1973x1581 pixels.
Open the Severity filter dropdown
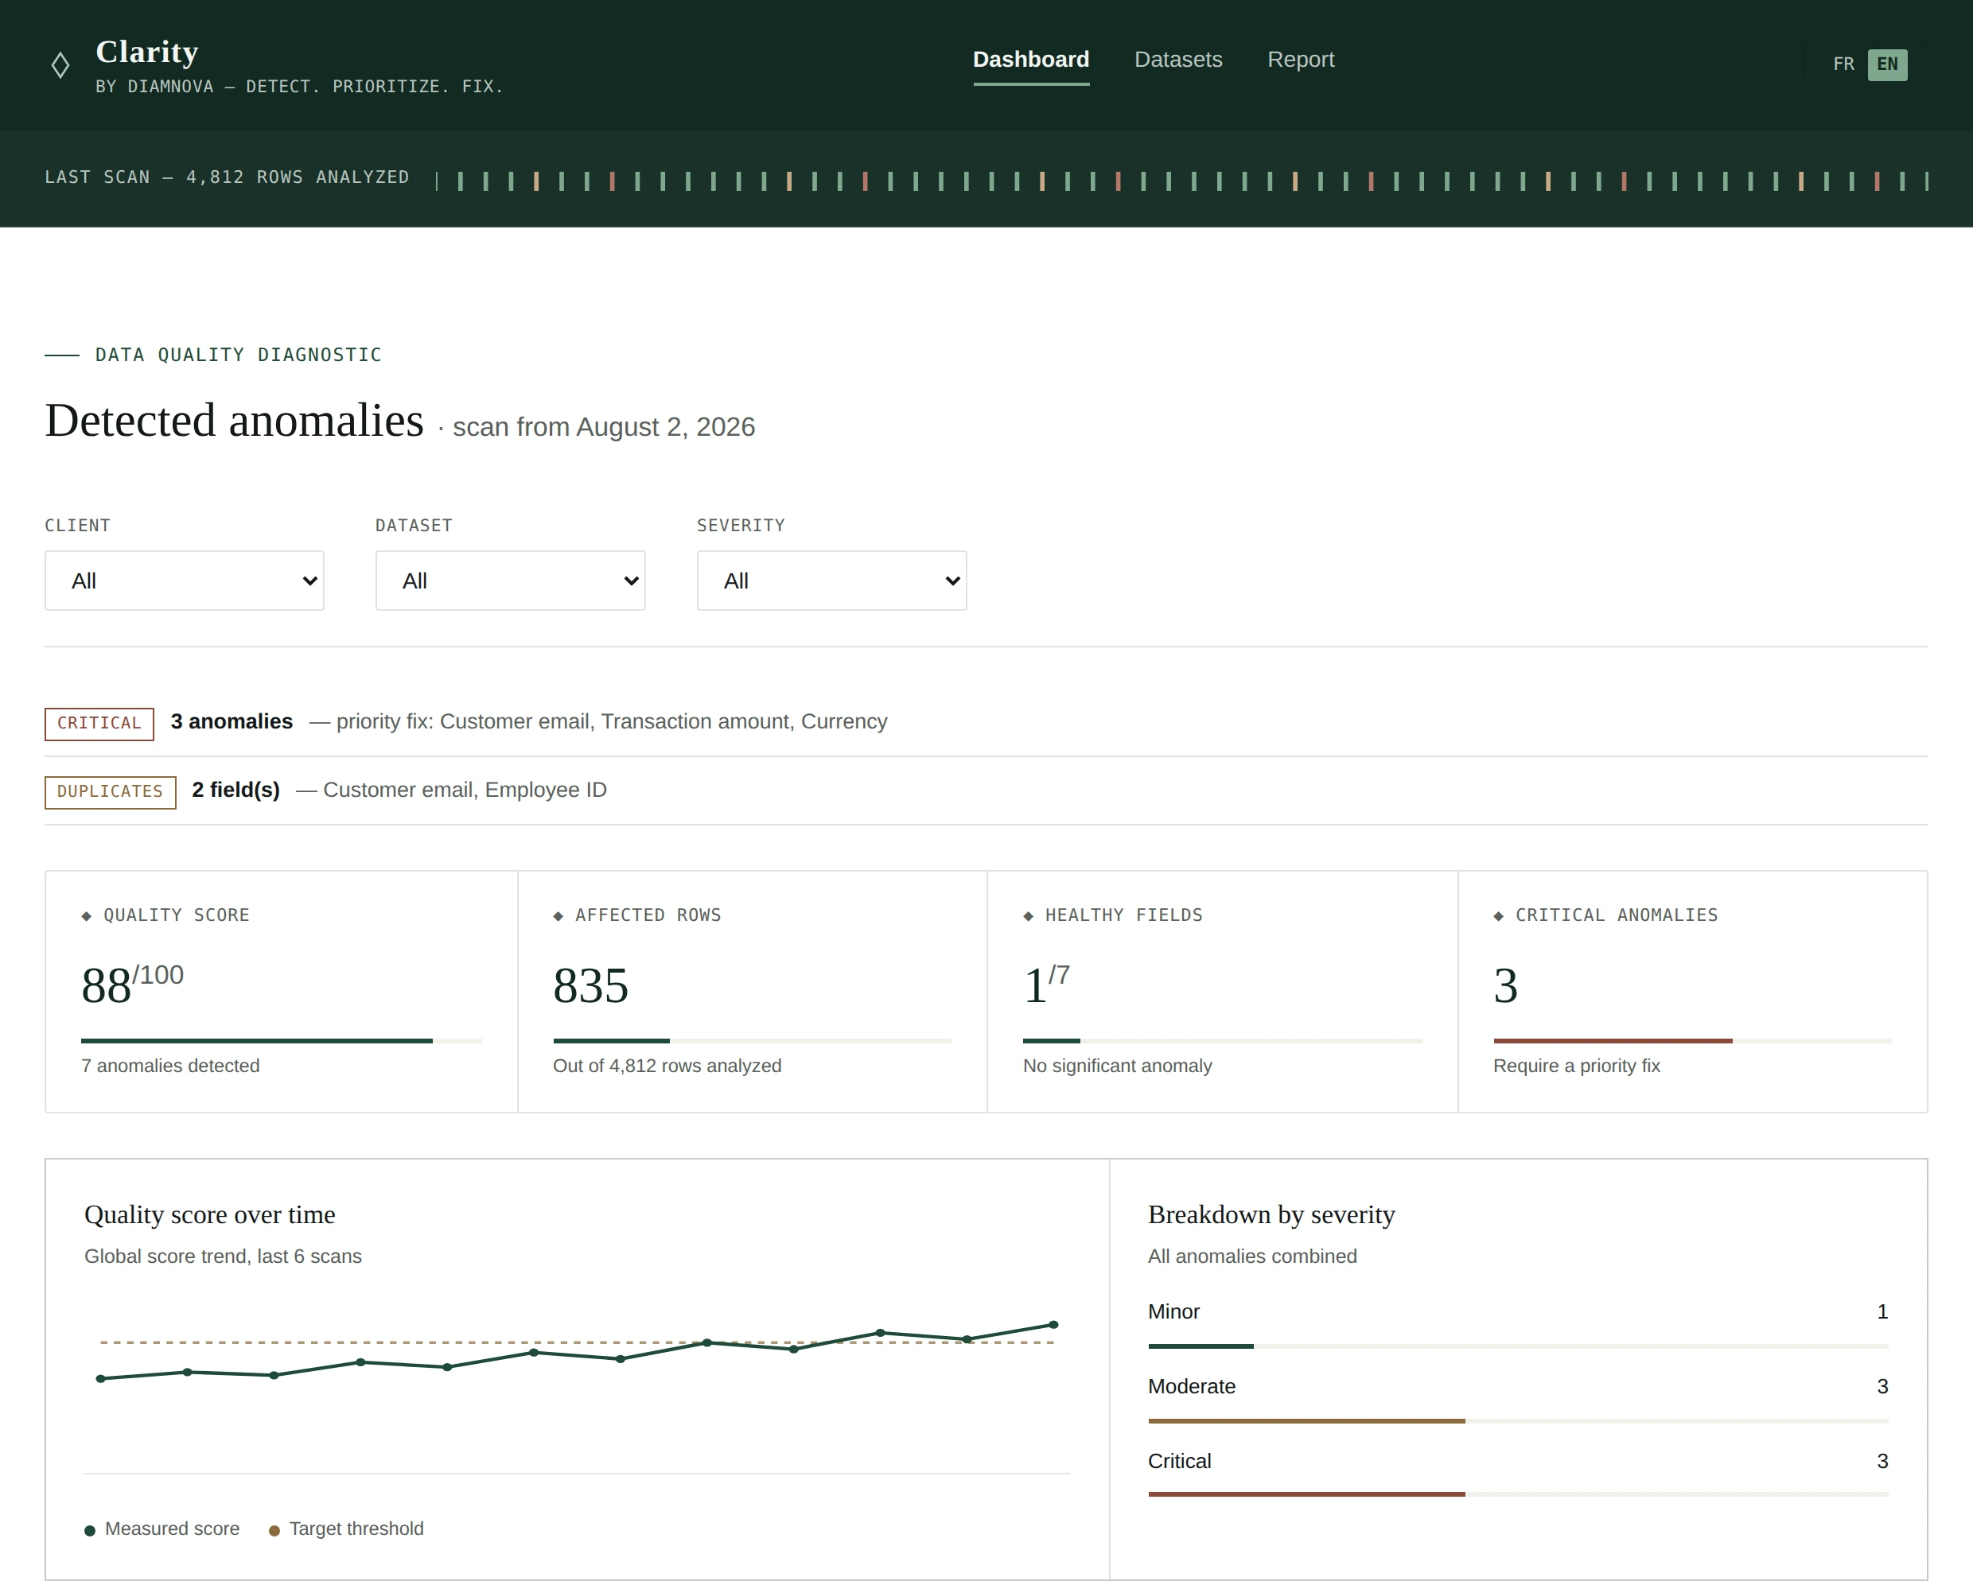point(831,580)
